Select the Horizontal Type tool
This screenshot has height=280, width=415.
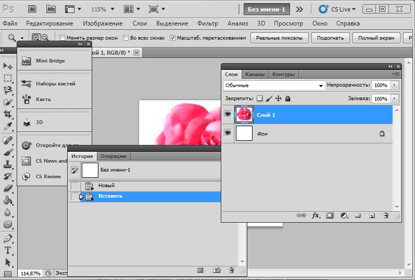coord(8,250)
